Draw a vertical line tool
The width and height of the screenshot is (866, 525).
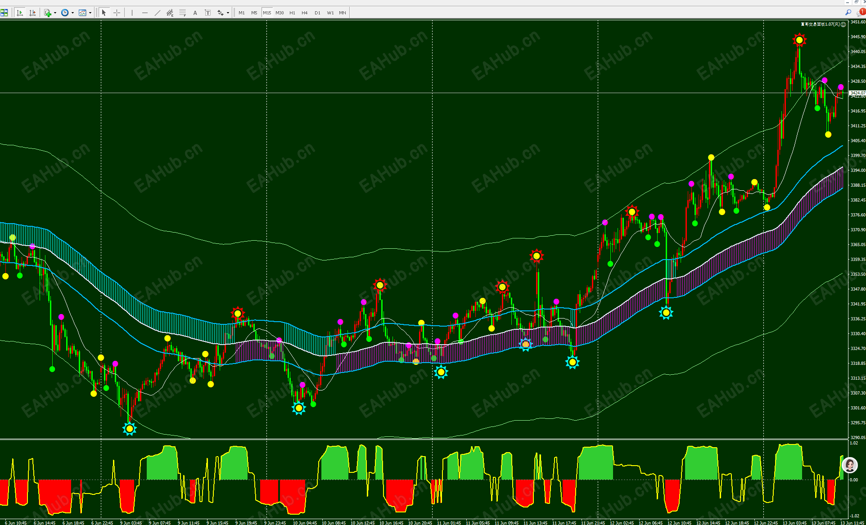[x=132, y=13]
